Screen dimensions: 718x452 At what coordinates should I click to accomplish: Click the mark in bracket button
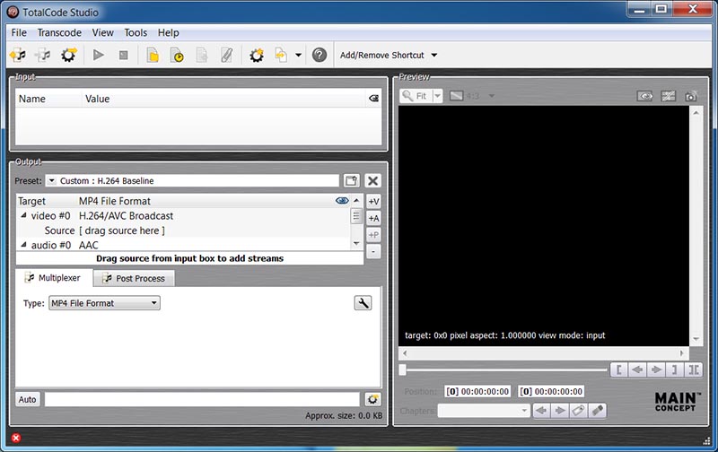pyautogui.click(x=619, y=369)
